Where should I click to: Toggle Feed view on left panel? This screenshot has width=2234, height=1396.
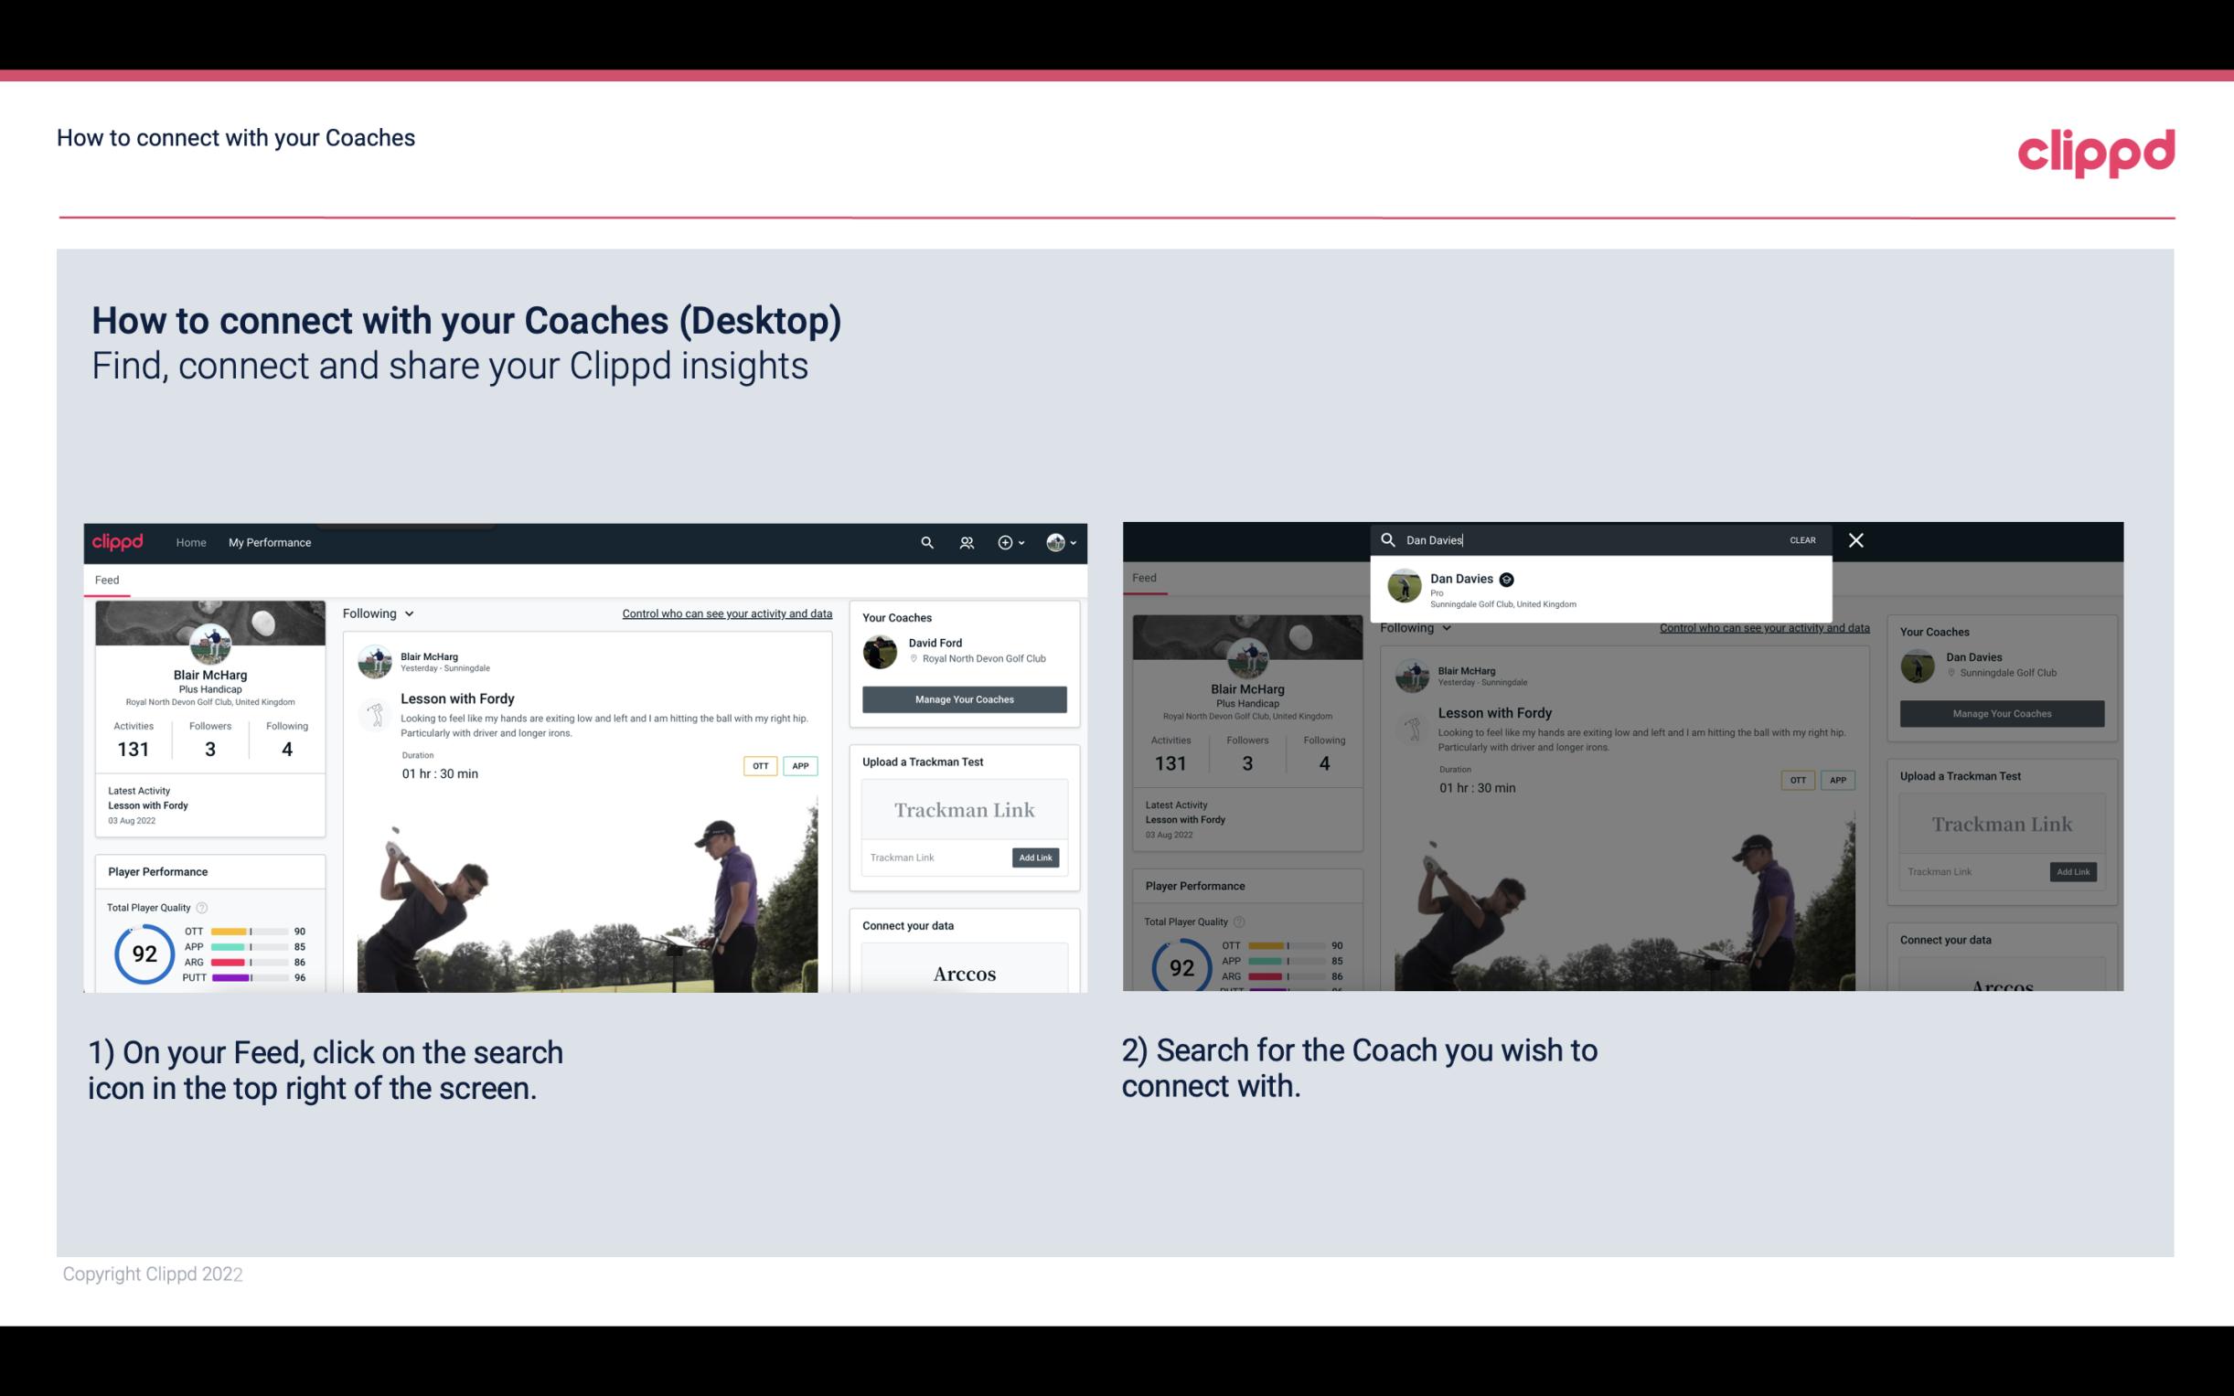pos(108,578)
